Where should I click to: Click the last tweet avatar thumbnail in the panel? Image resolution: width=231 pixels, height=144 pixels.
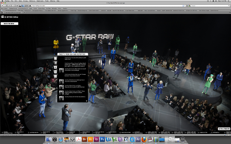[x=61, y=98]
